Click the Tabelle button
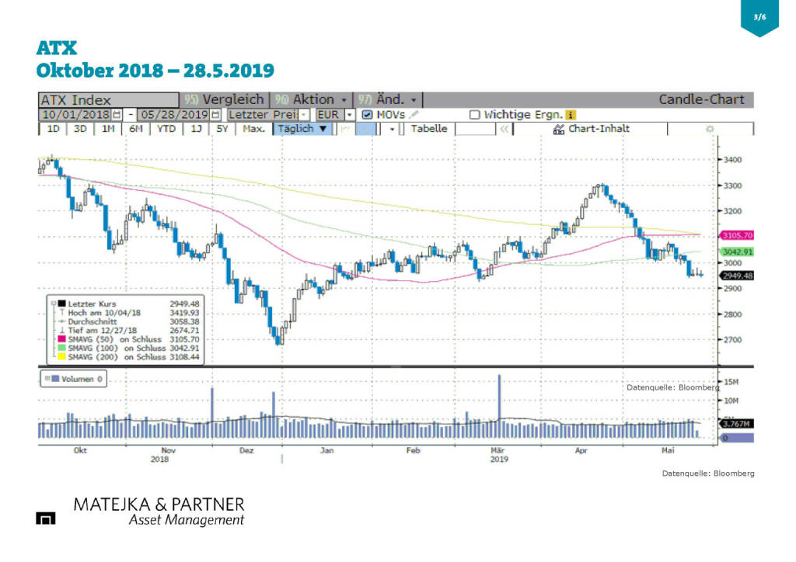The width and height of the screenshot is (796, 562). tap(428, 129)
